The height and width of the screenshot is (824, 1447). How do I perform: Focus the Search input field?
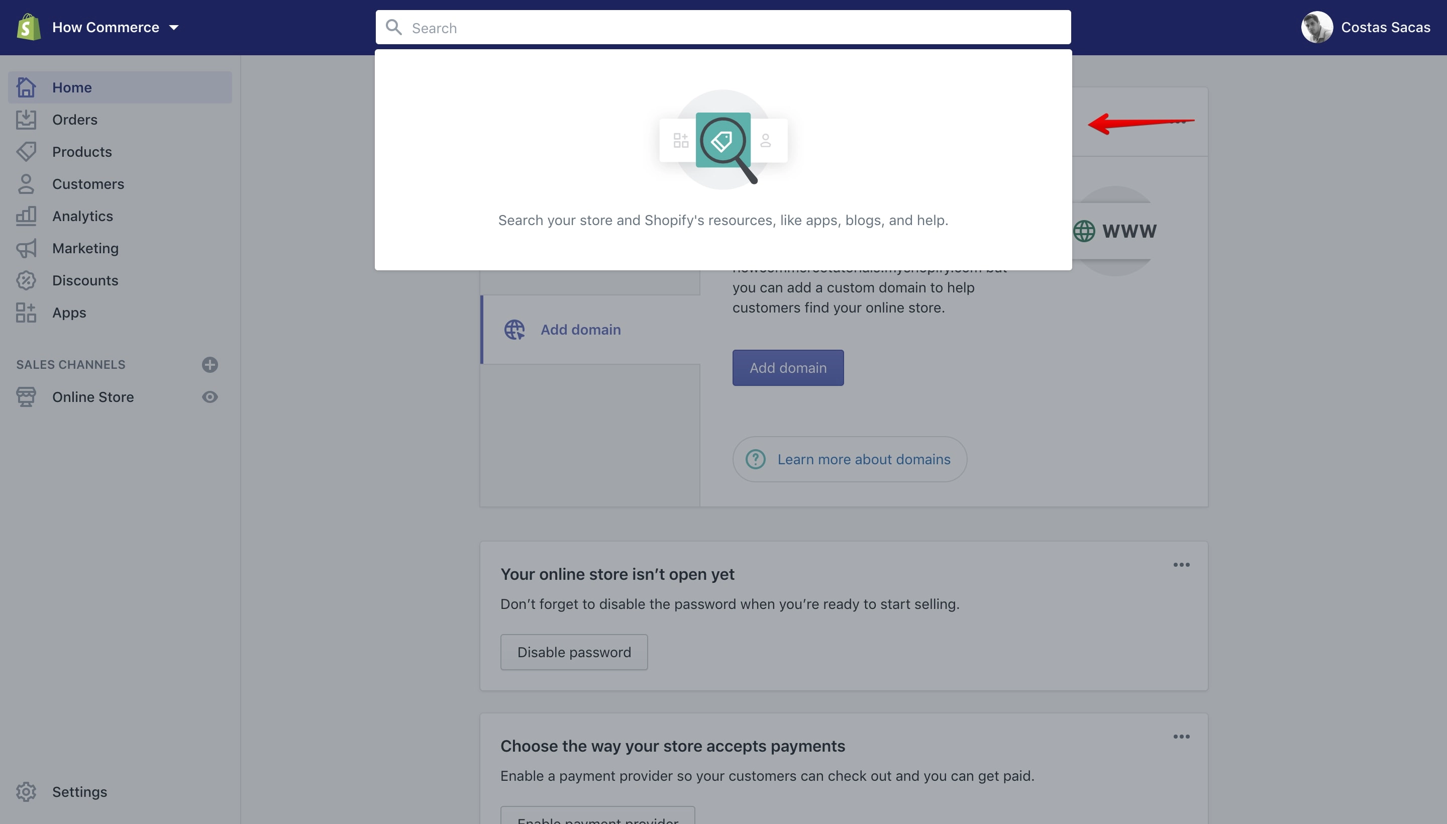[x=722, y=27]
